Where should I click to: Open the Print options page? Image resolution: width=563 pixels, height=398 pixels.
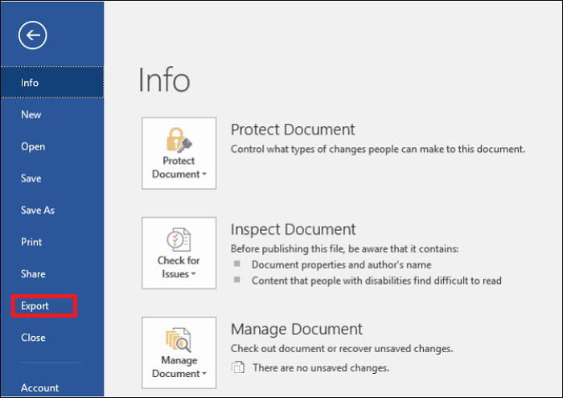point(31,242)
